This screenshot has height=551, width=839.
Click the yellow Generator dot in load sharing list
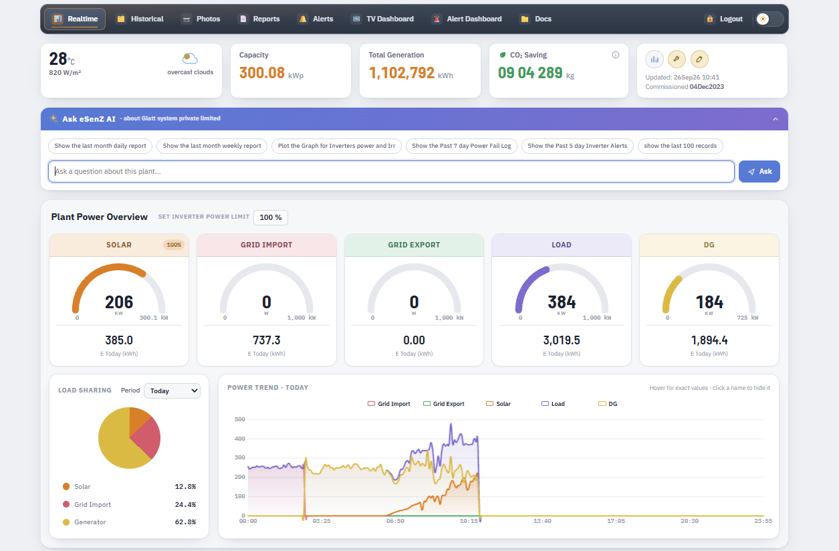[x=66, y=522]
